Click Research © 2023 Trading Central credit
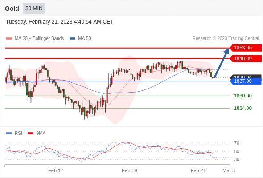This screenshot has width=263, height=178. coord(226,39)
